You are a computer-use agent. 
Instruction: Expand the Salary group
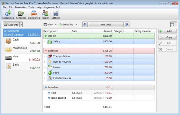click(x=45, y=41)
